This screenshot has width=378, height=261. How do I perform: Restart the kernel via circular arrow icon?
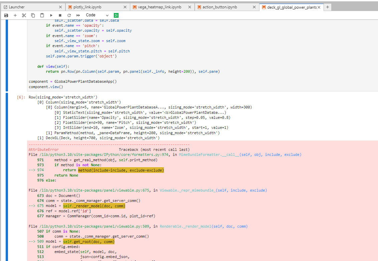point(69,15)
